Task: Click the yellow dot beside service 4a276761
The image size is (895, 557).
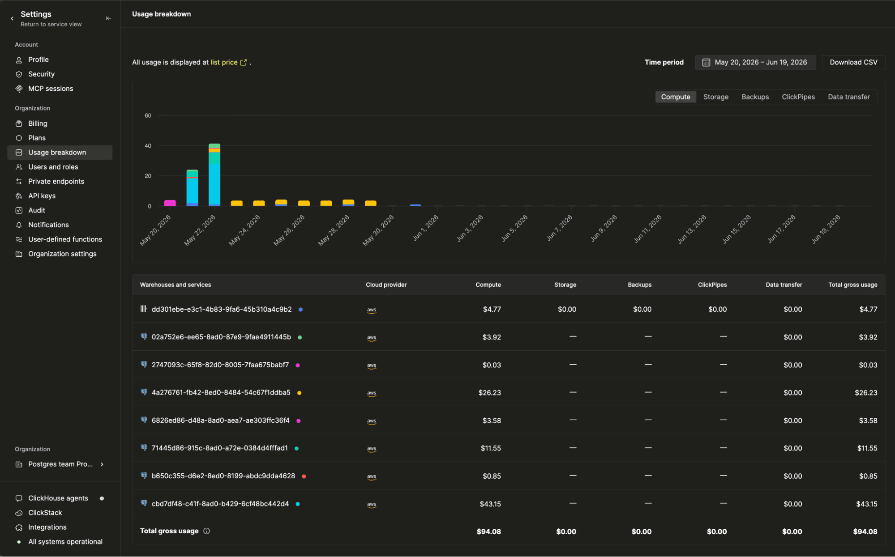Action: point(299,393)
